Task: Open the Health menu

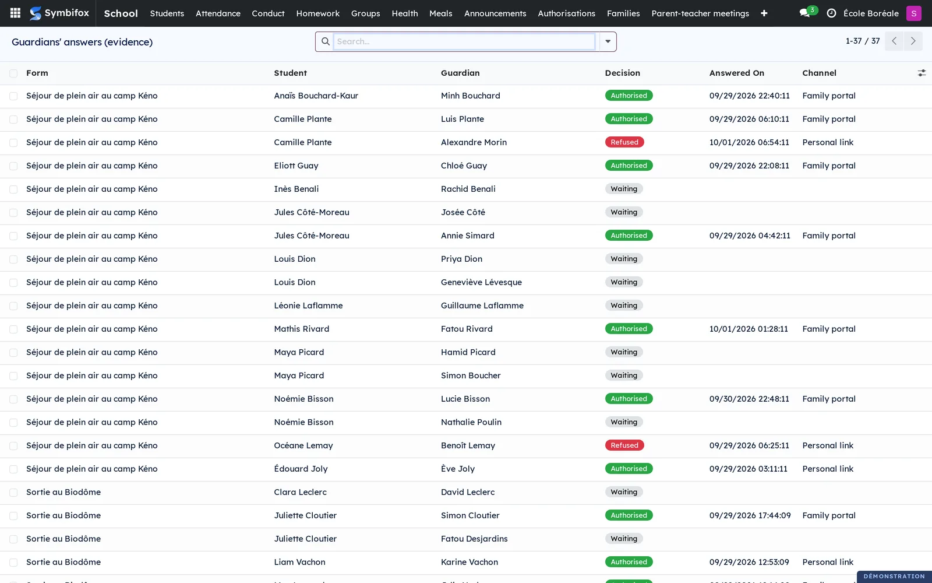Action: click(x=405, y=13)
